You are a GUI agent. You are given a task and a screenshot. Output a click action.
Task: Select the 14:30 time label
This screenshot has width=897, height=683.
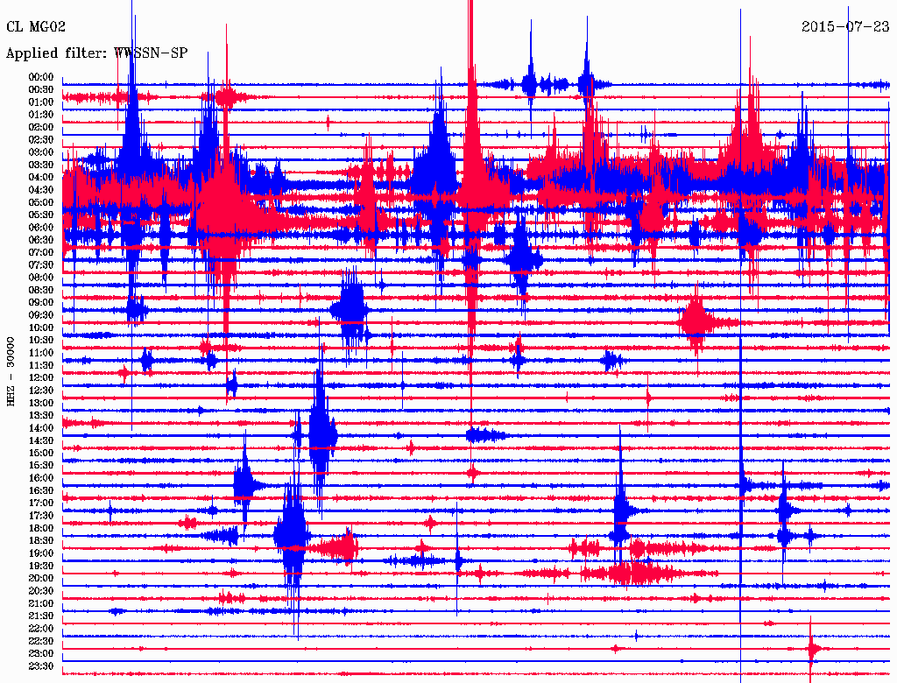[x=41, y=440]
